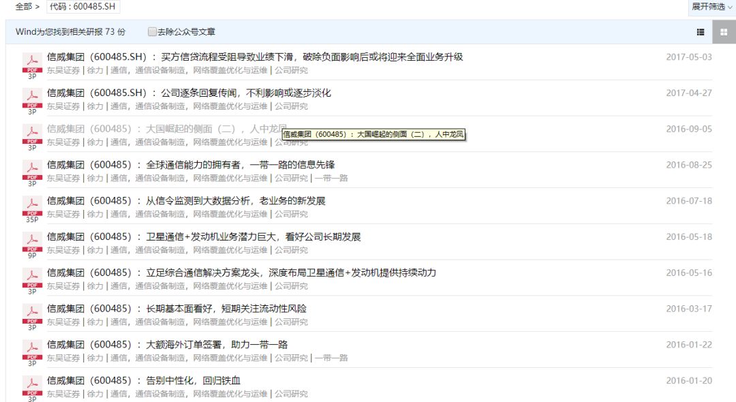The height and width of the screenshot is (402, 736).
Task: Tick the 去除公众号文章 checkbox
Action: pos(152,31)
